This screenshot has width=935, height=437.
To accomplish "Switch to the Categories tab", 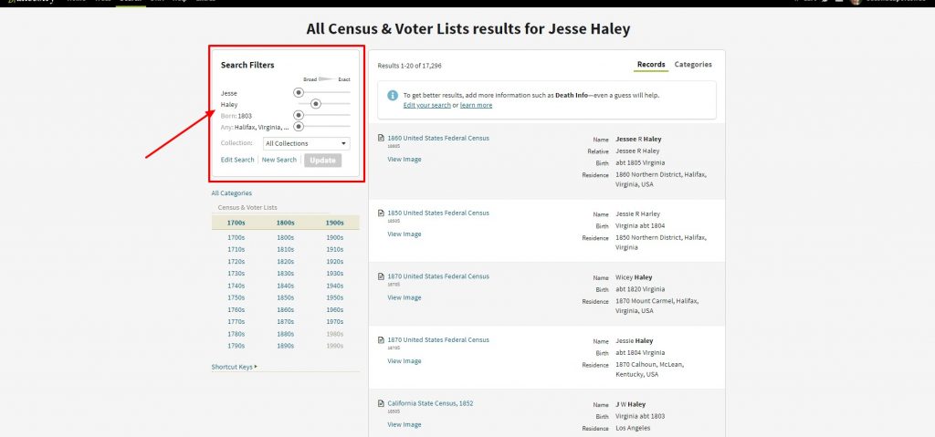I will point(693,65).
